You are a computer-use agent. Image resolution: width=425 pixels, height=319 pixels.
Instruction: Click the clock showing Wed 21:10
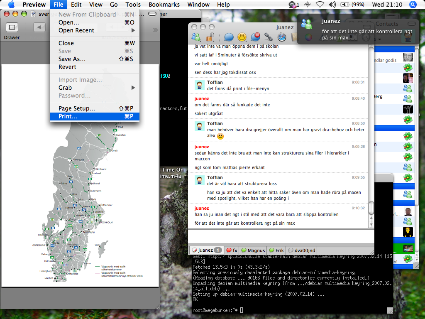point(387,4)
